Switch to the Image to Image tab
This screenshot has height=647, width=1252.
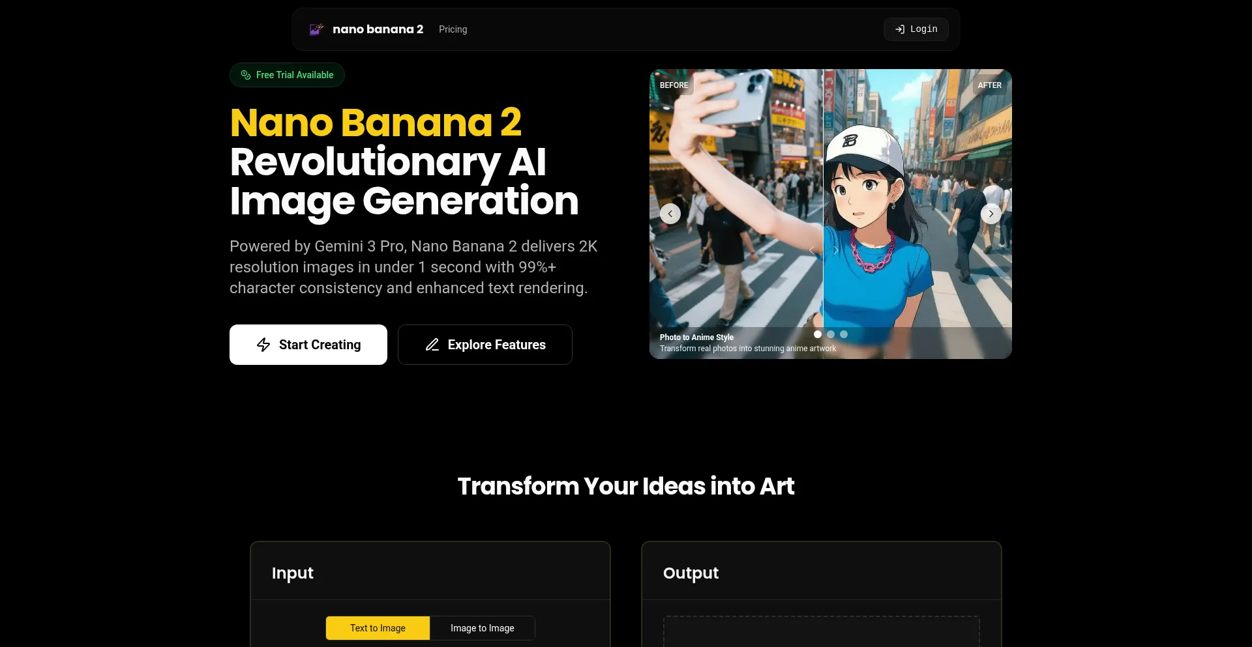pyautogui.click(x=483, y=628)
